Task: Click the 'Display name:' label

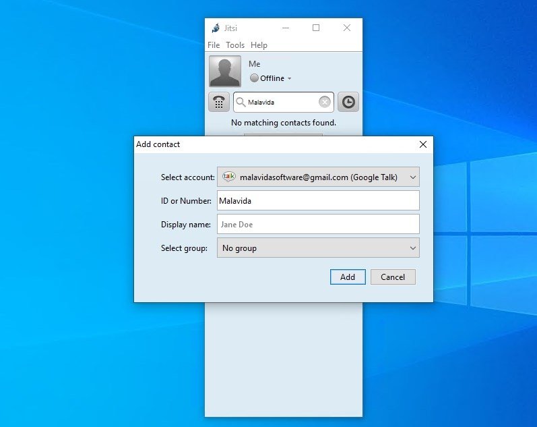Action: click(x=186, y=225)
